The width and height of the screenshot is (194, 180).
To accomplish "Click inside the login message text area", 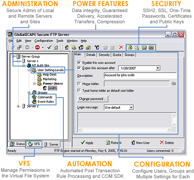I will (125, 120).
